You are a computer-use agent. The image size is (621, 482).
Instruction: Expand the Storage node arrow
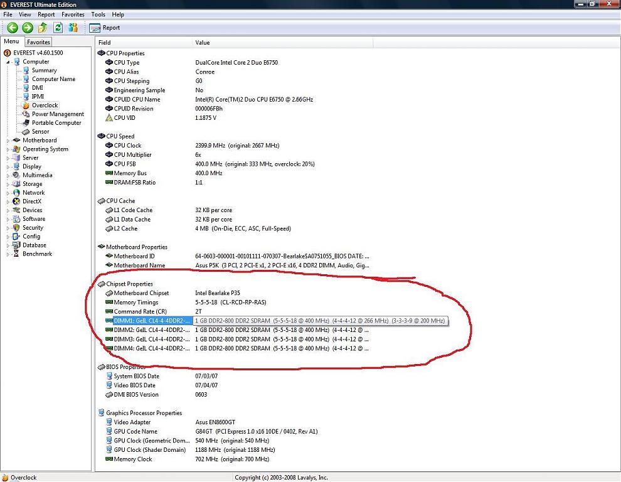click(8, 184)
